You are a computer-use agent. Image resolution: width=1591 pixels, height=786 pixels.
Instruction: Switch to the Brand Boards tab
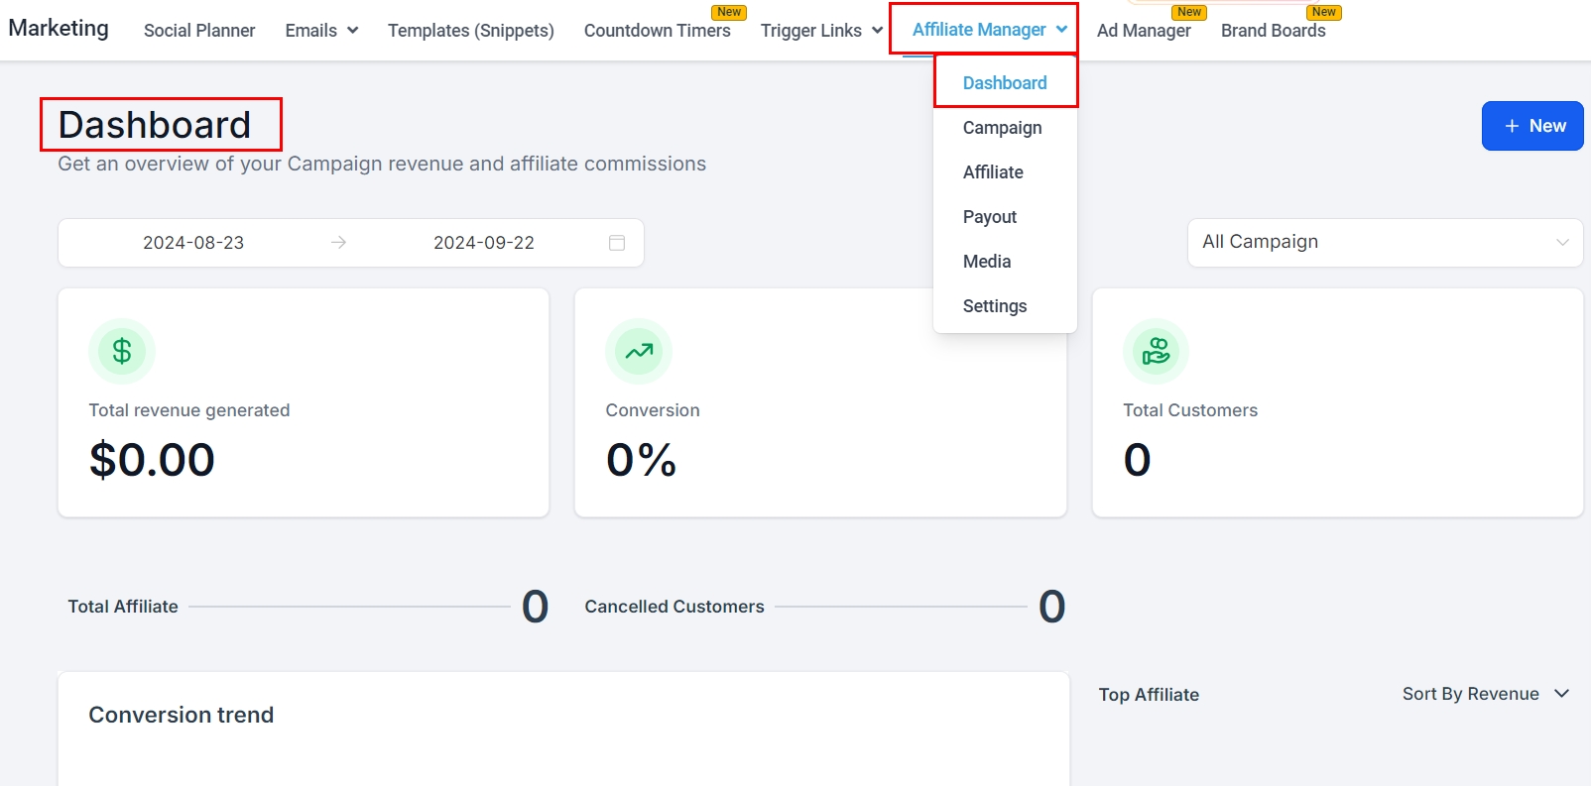coord(1273,31)
